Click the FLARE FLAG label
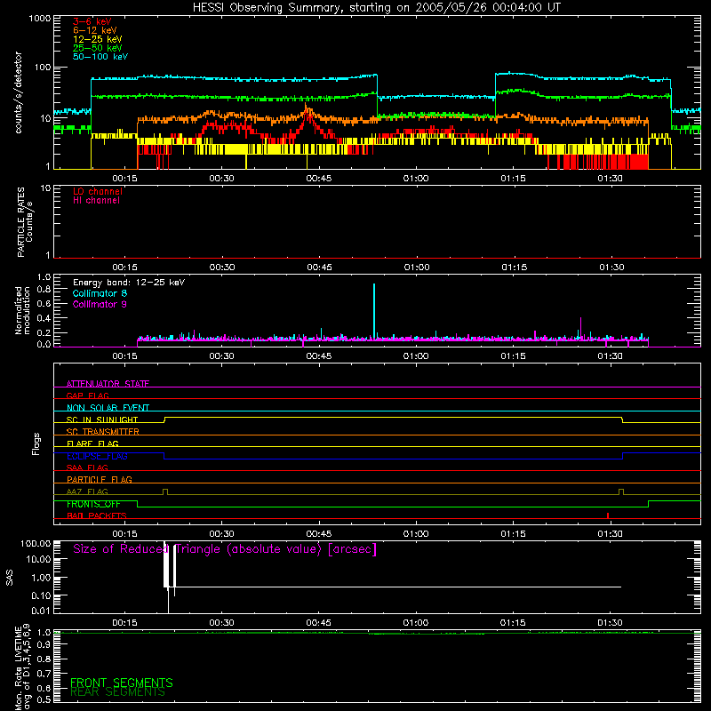Viewport: 711px width, 711px height. [92, 443]
